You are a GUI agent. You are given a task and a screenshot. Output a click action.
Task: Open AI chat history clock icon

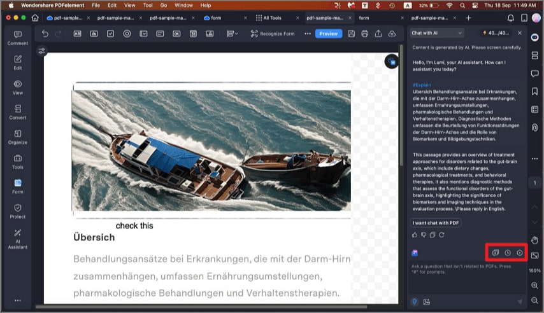point(508,253)
